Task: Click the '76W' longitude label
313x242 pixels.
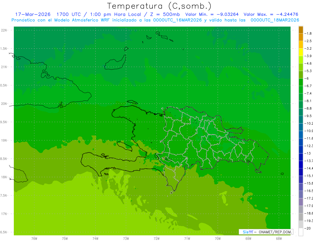Action: (34, 239)
